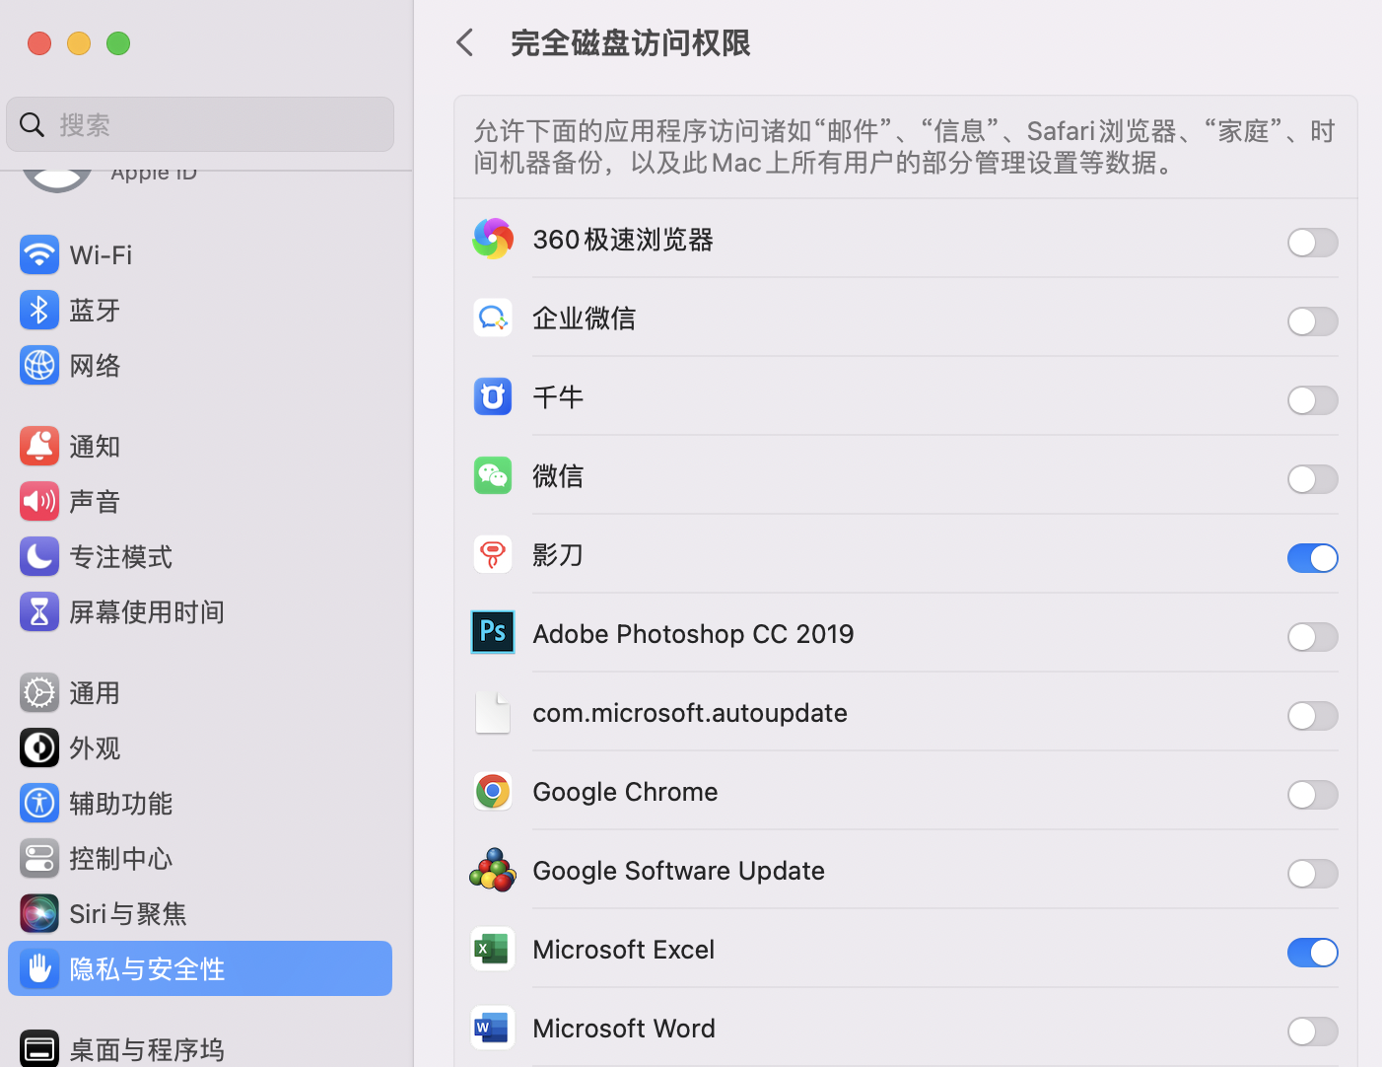Screen dimensions: 1382x1067
Task: Click the 辅助功能 accessibility icon
Action: pos(39,804)
